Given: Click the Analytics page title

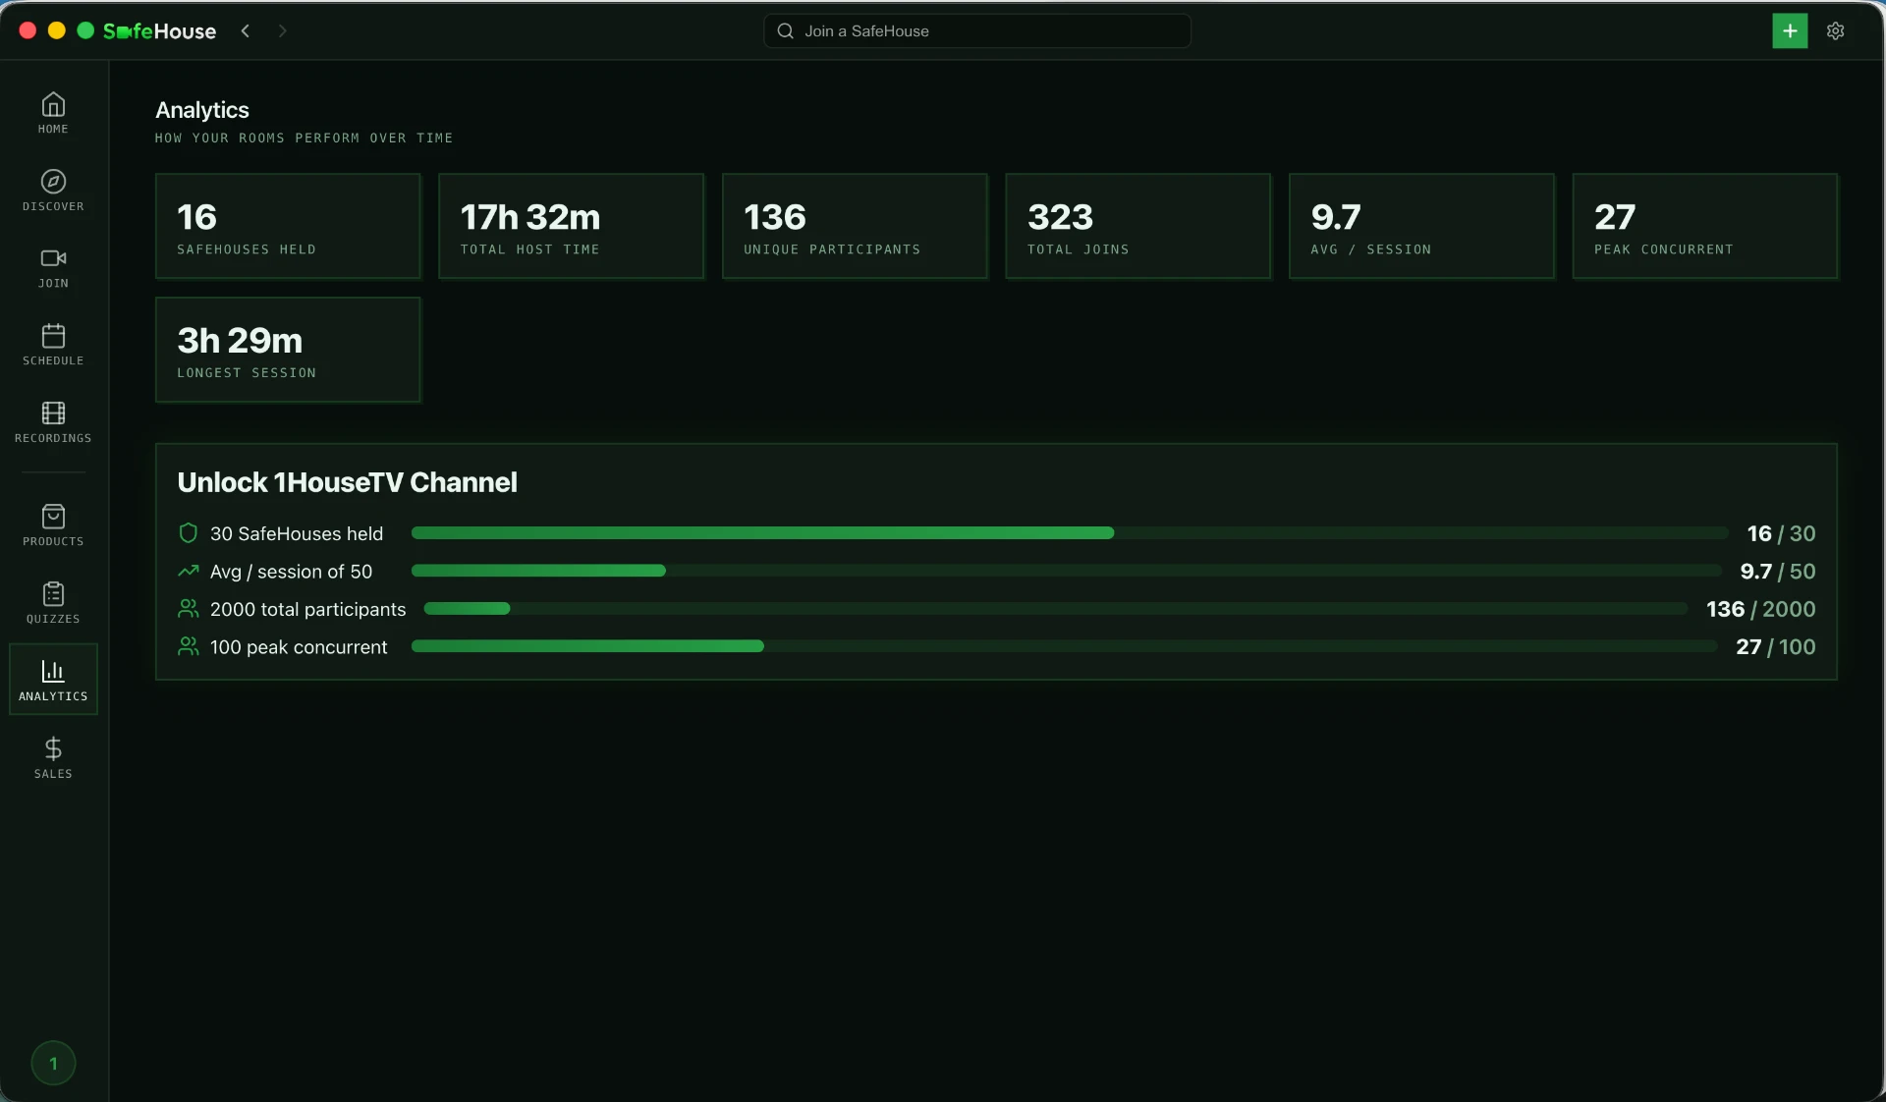Looking at the screenshot, I should (202, 110).
